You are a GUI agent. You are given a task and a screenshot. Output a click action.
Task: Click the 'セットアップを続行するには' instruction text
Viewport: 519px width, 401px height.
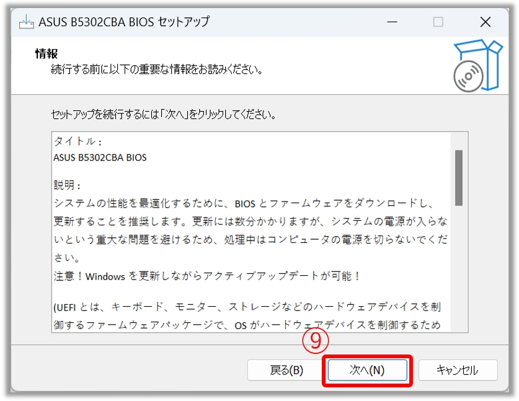pos(164,115)
